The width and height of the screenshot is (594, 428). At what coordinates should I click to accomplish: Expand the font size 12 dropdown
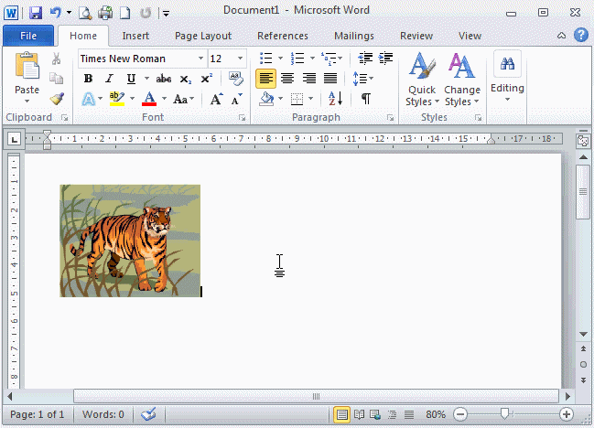coord(241,59)
